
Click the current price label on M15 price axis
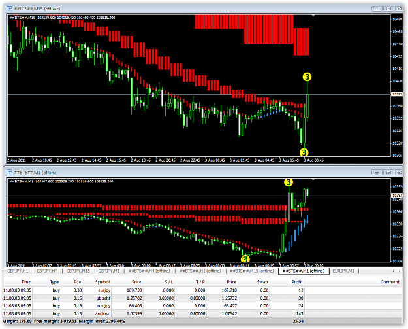click(x=397, y=94)
